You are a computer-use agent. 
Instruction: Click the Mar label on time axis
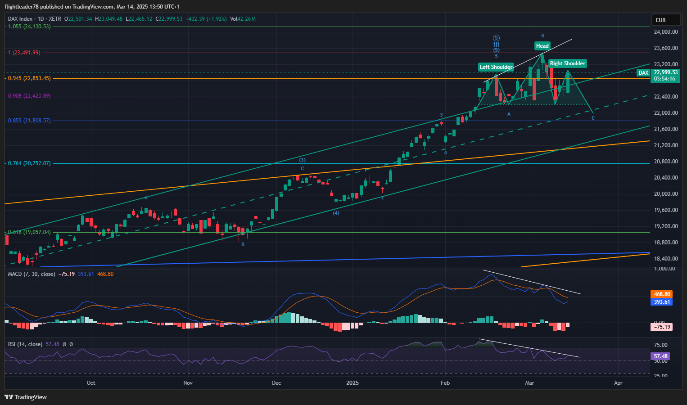(x=529, y=383)
